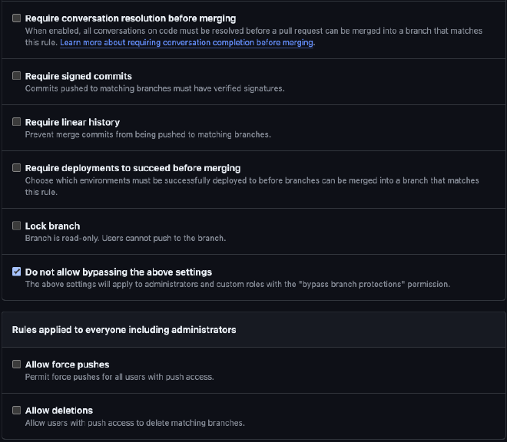Click the 'Require linear history' label text
The height and width of the screenshot is (442, 507).
point(72,122)
